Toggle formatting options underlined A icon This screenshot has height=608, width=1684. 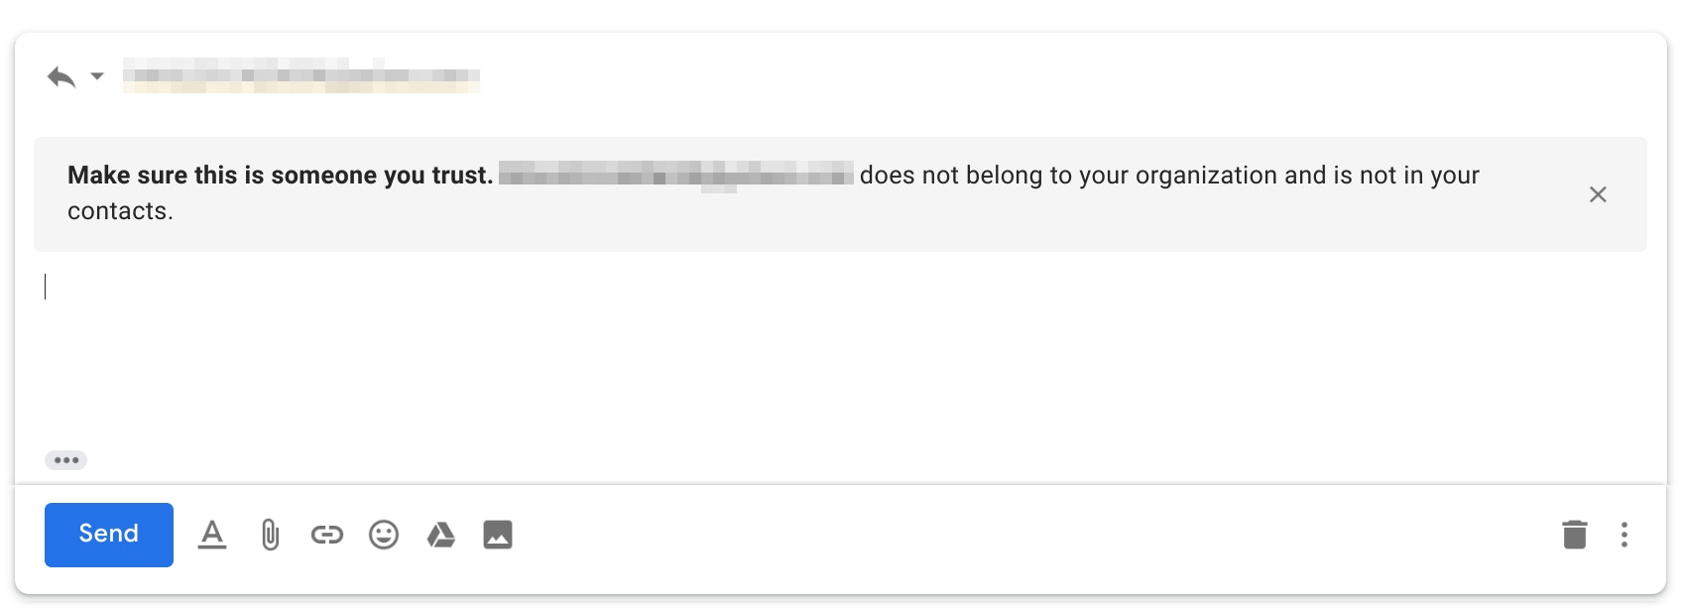212,535
